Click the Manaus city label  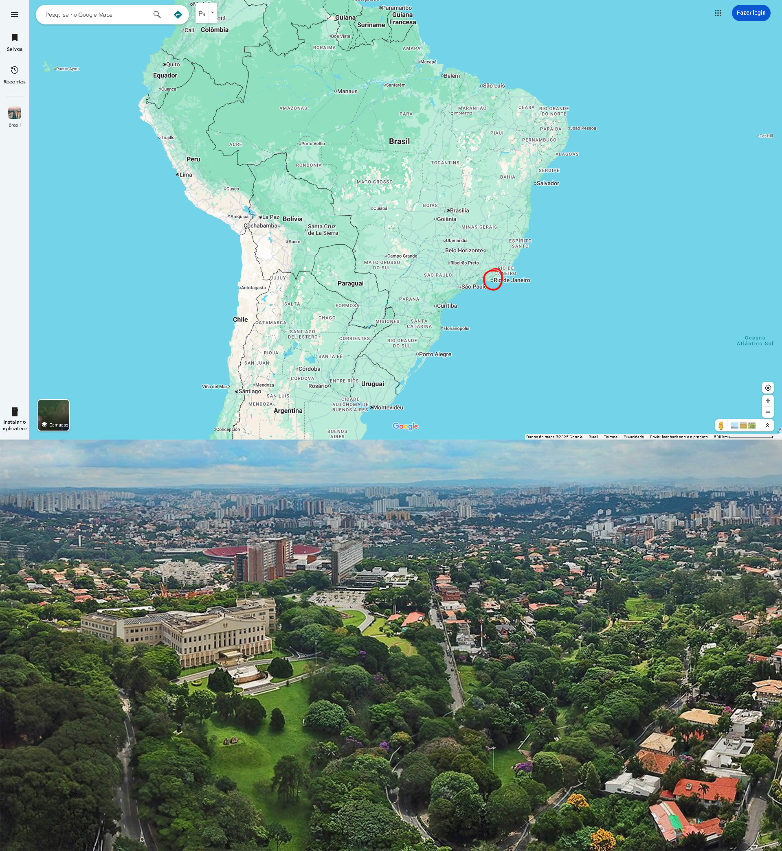347,91
